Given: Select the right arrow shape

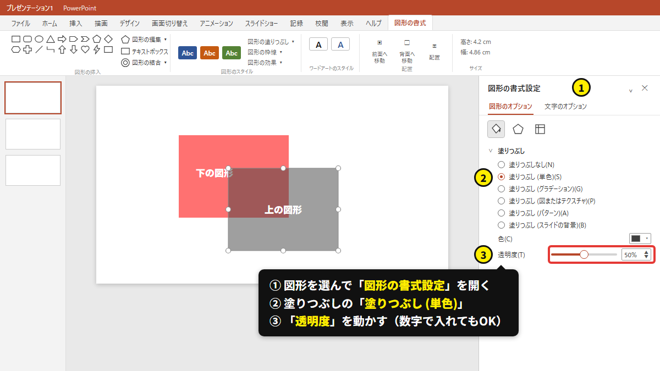Looking at the screenshot, I should (x=62, y=39).
